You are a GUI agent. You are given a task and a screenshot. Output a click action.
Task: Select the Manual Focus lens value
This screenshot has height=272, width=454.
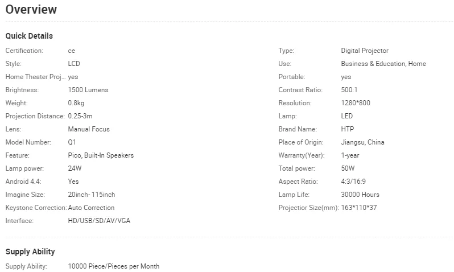coord(89,129)
